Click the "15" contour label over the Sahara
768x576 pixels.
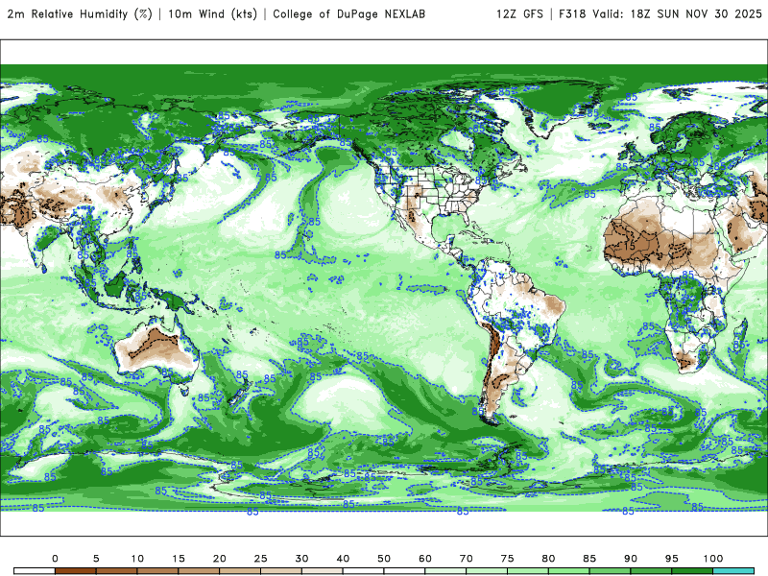click(630, 245)
